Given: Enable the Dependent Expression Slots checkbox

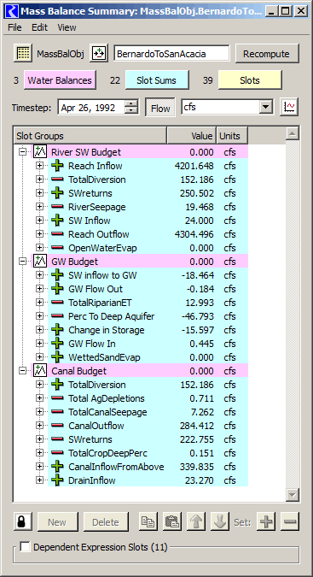Looking at the screenshot, I should 25,547.
